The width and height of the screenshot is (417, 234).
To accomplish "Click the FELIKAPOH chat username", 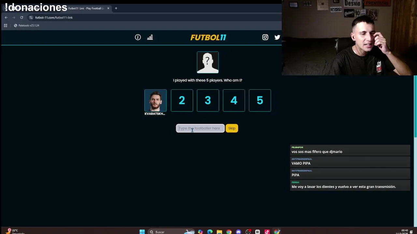I will click(297, 148).
